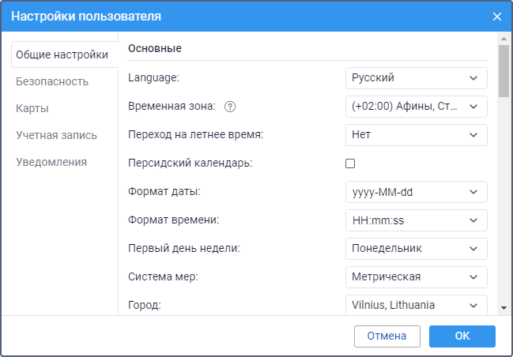Expand the Временная зона dropdown
The width and height of the screenshot is (513, 357).
coord(416,107)
